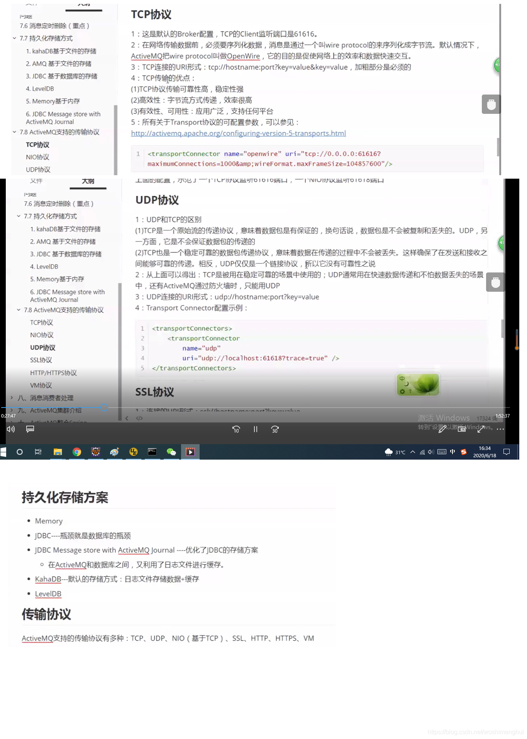Click the LevelDB bullet text in blog

48,594
